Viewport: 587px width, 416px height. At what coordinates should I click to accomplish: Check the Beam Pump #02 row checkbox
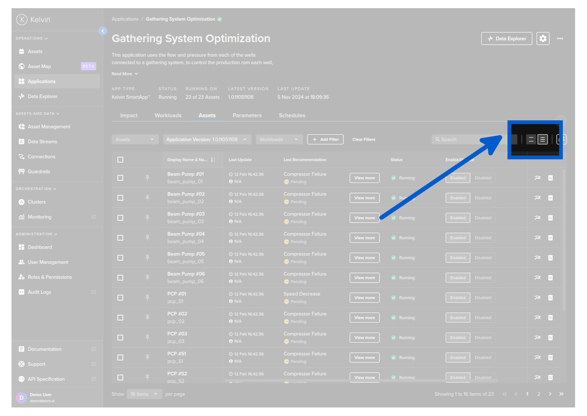click(x=120, y=198)
